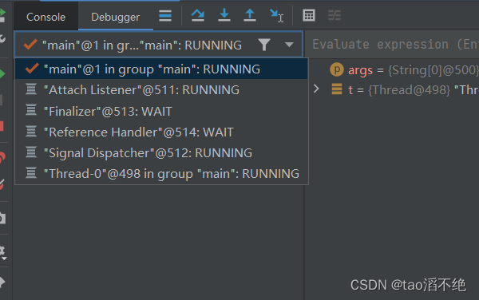This screenshot has height=300, width=479.
Task: Click the Step Into down arrow
Action: 224,15
